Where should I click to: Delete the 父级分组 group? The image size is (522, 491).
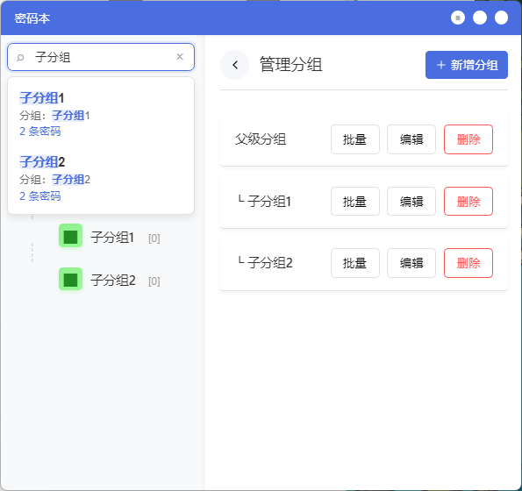pos(468,139)
